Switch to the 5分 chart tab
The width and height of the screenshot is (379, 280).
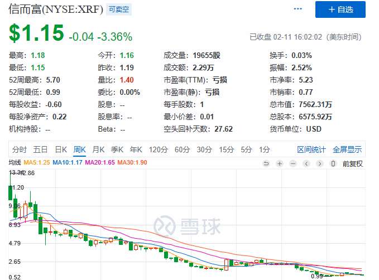pyautogui.click(x=246, y=149)
